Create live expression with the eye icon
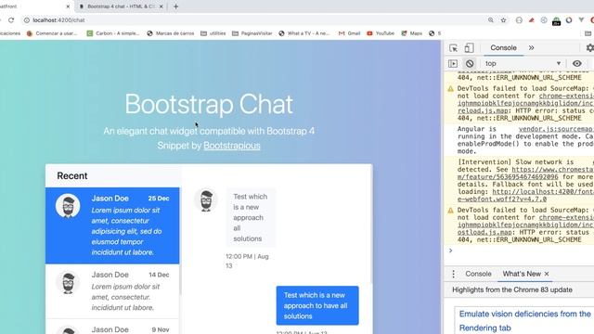 tap(577, 64)
